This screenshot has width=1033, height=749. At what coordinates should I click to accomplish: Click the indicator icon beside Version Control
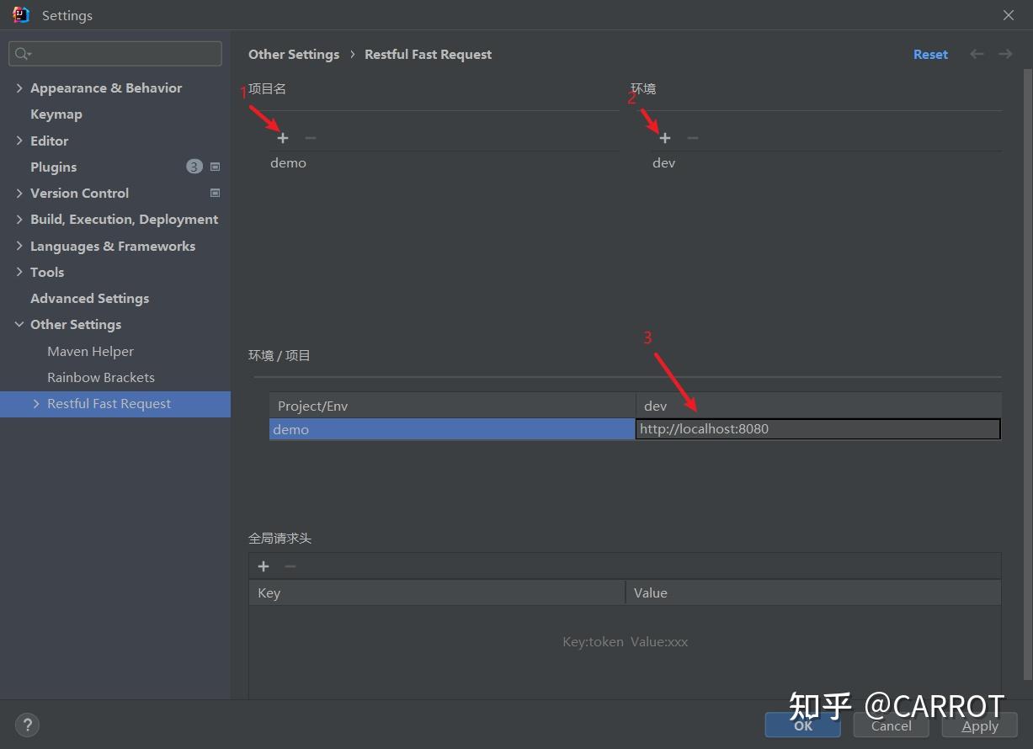[x=215, y=193]
